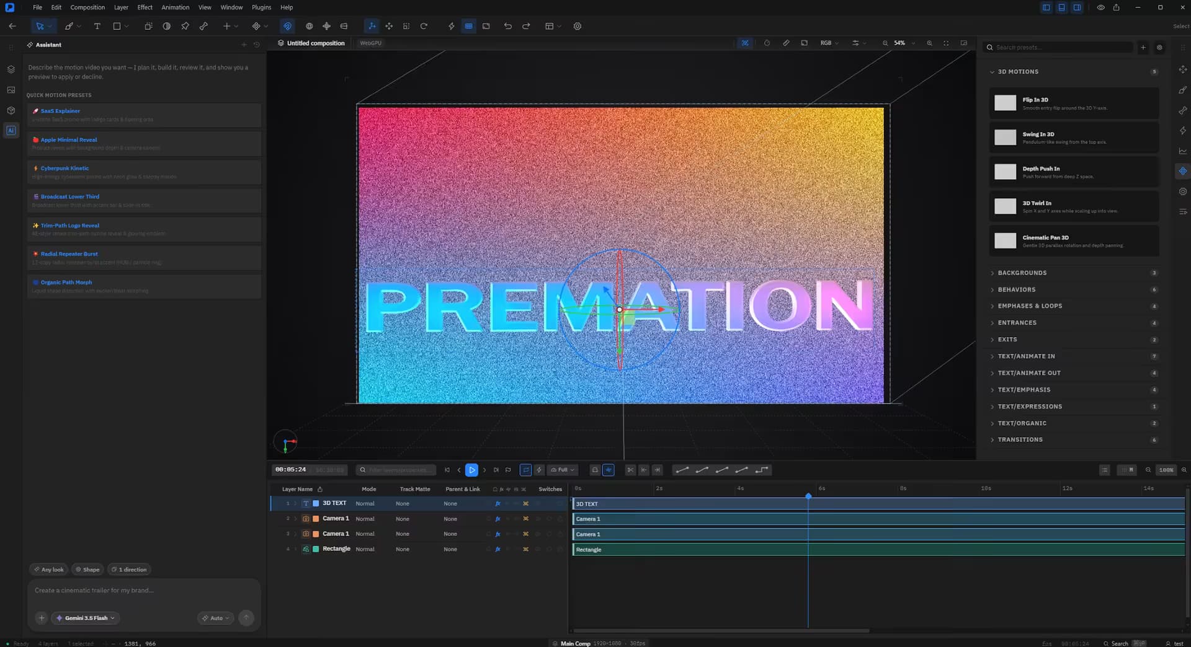Open the 54% zoom level dropdown
This screenshot has width=1191, height=647.
tap(904, 43)
